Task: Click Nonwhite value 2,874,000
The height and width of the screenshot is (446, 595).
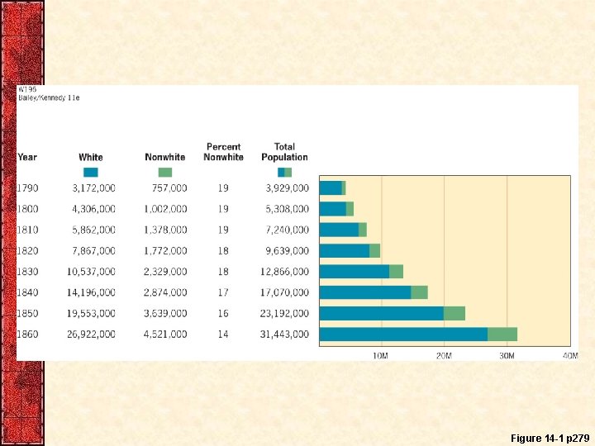Action: coord(165,292)
